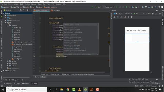The width and height of the screenshot is (164, 92).
Task: Open the File menu
Action: coord(2,4)
